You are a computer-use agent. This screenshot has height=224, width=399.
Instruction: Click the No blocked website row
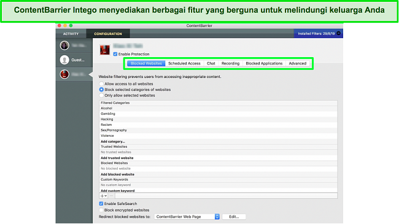pyautogui.click(x=218, y=169)
